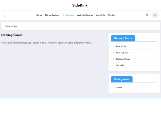Screen dimensions: 161x121
Task: Open Website Reviews menu item
Action: pos(85,15)
